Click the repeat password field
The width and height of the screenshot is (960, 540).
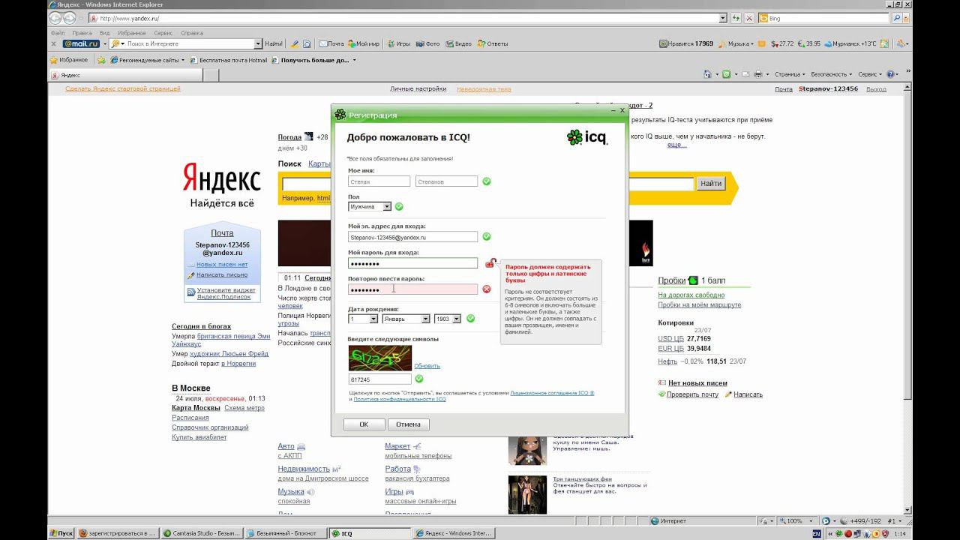pos(412,289)
